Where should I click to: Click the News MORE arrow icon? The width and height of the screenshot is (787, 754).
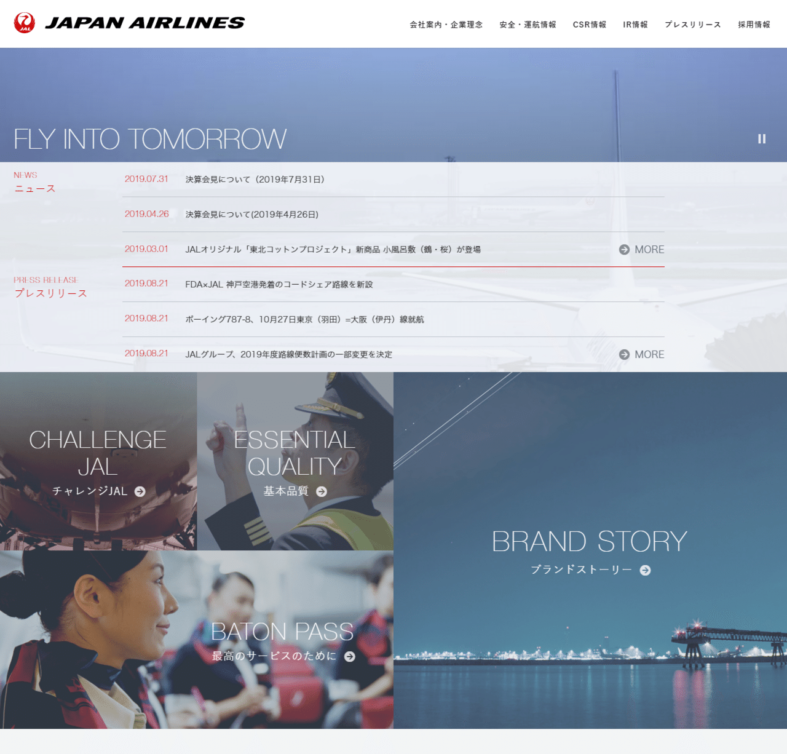coord(624,250)
